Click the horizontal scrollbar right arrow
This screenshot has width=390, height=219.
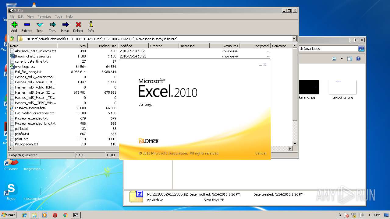click(290, 149)
